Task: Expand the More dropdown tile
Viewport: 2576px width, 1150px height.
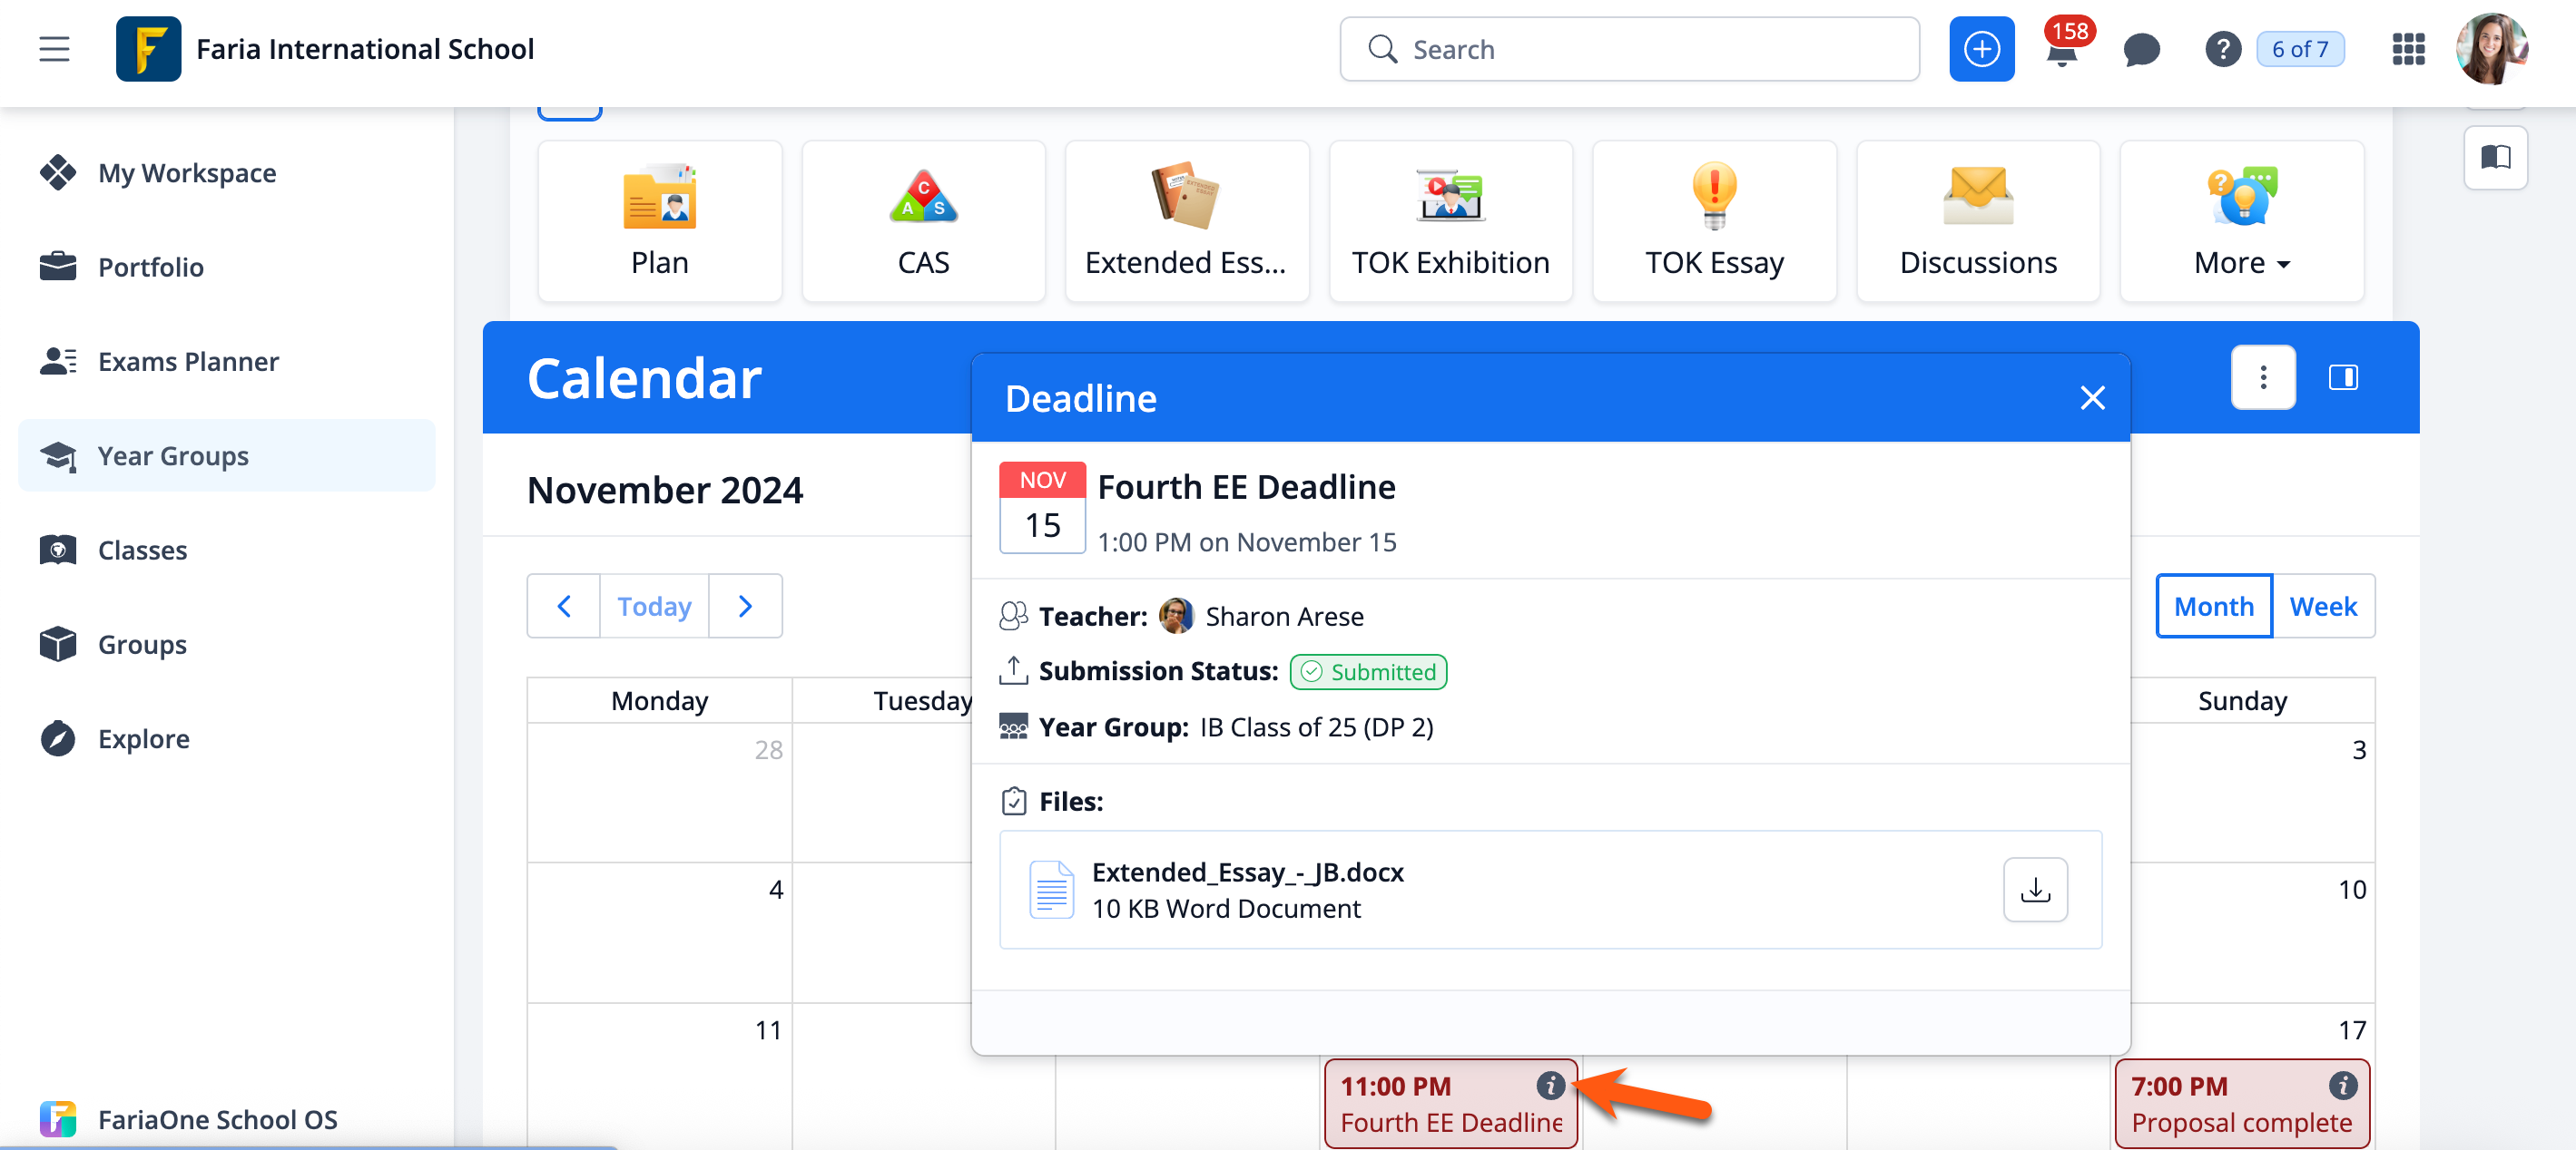Action: coord(2240,220)
